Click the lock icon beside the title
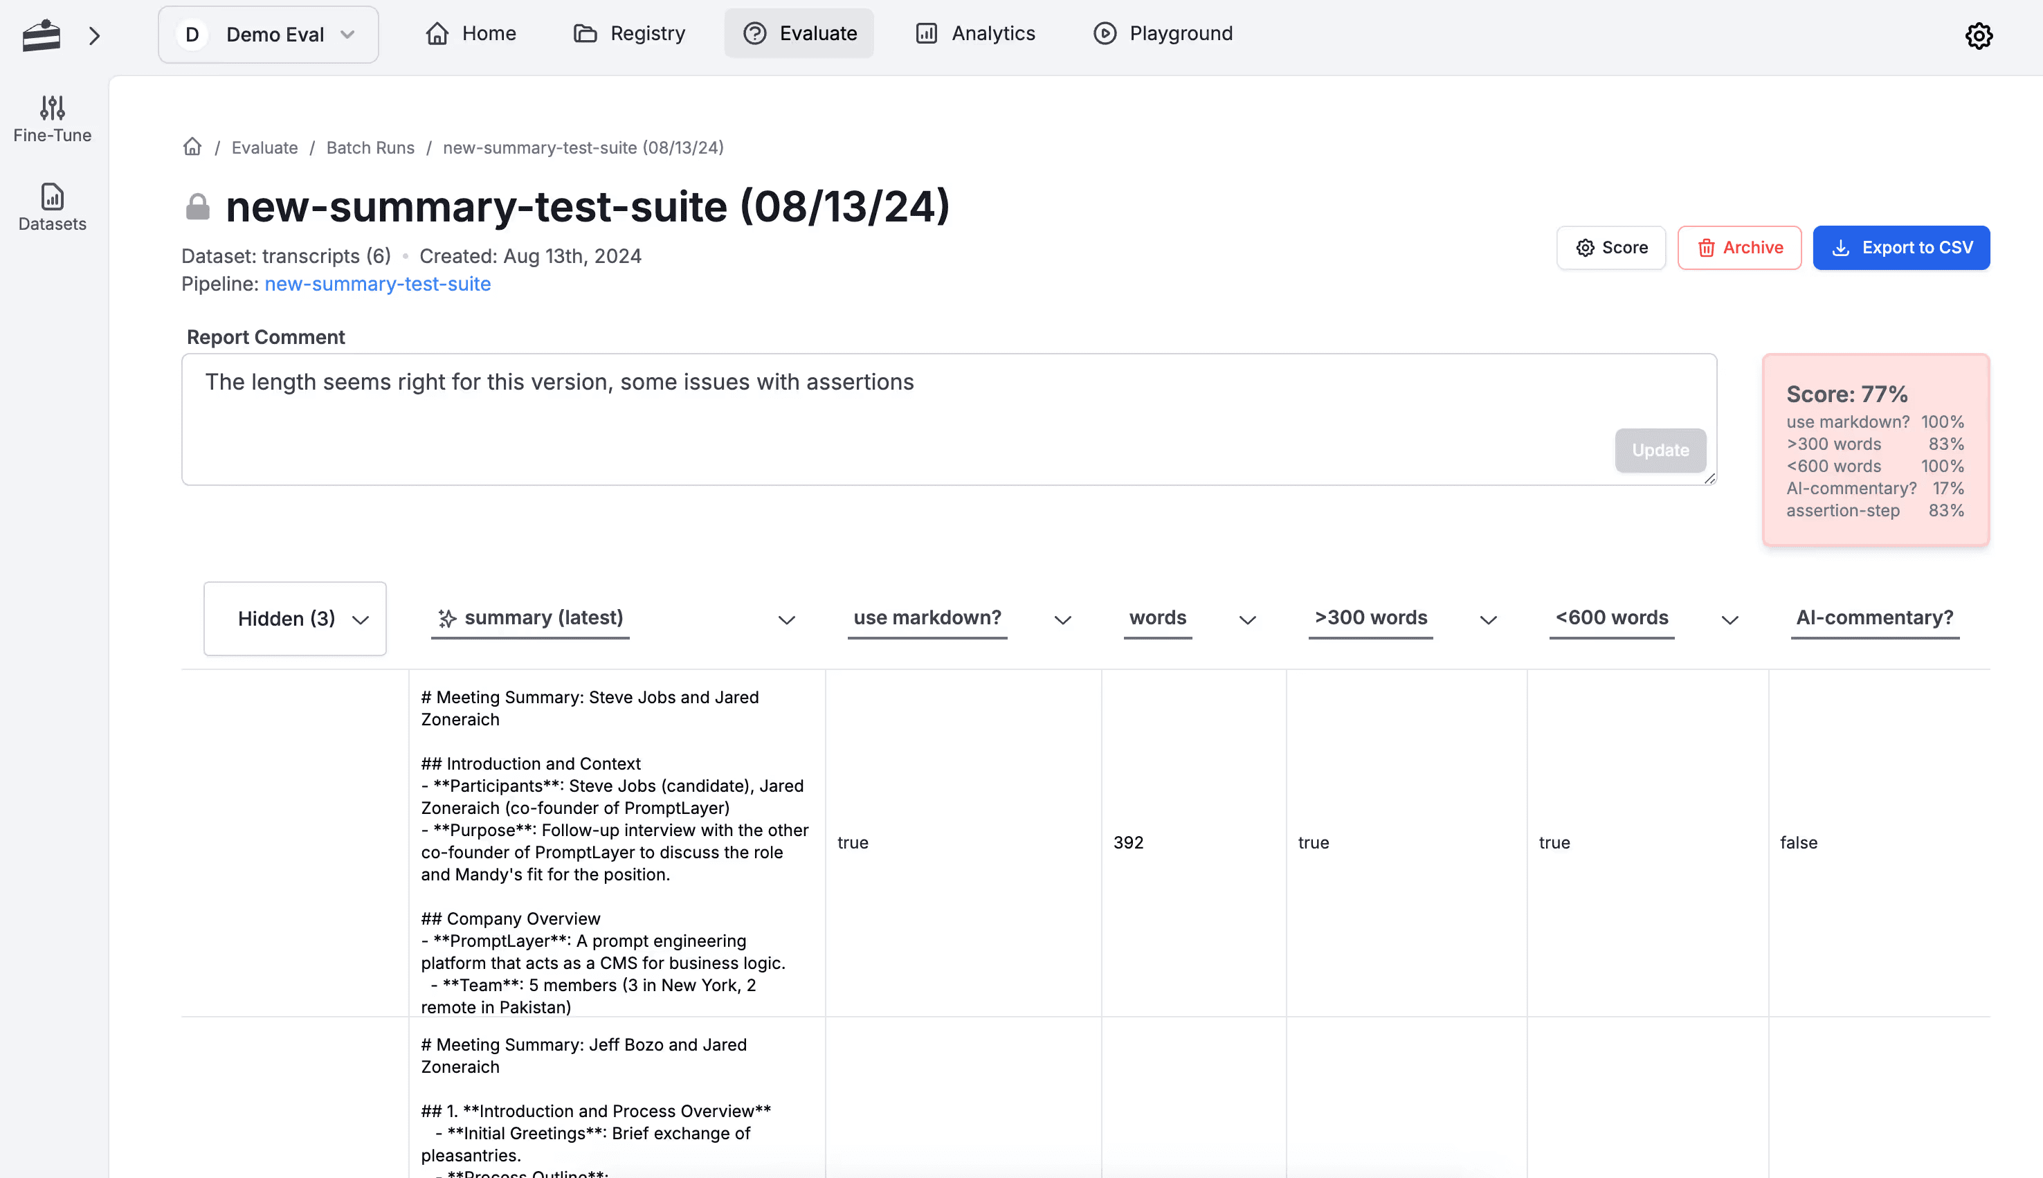 tap(197, 207)
